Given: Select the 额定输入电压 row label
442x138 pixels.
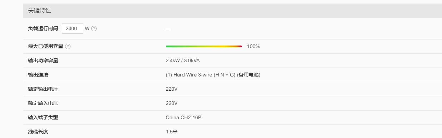Looking at the screenshot, I should [43, 103].
